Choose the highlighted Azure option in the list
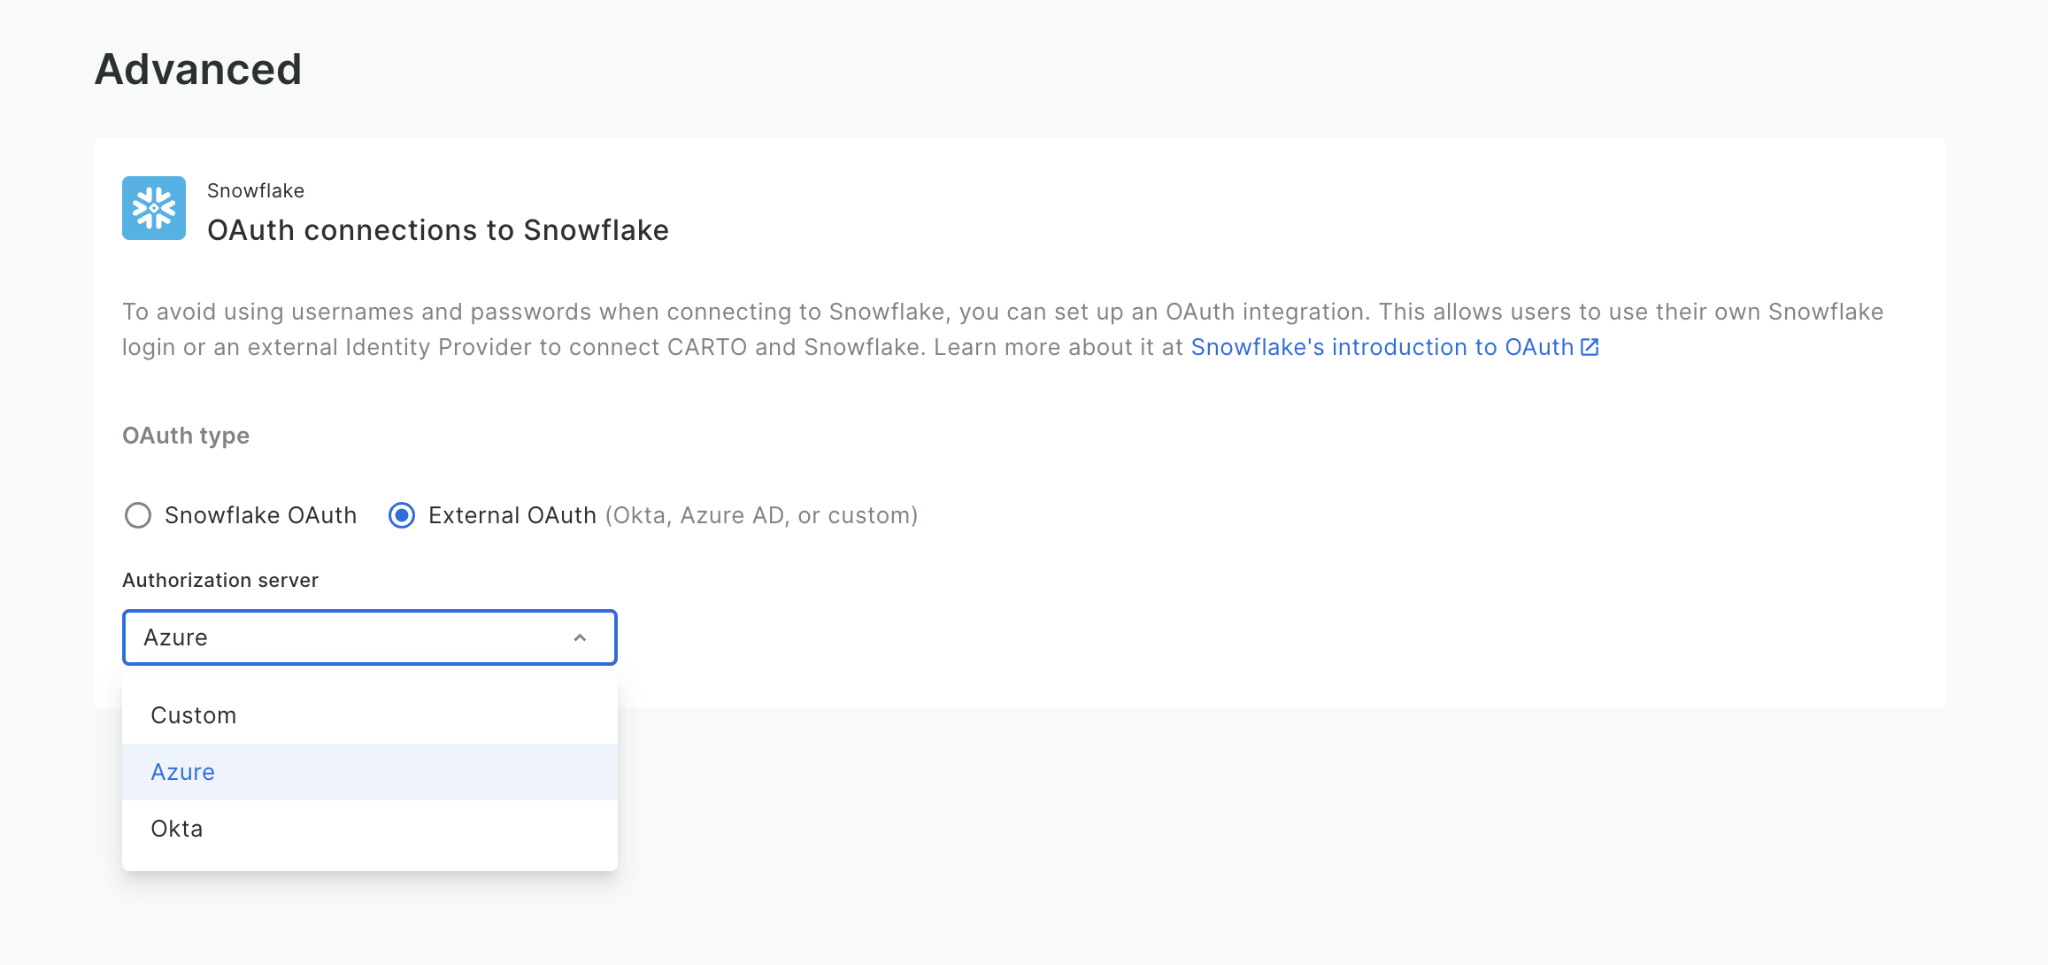This screenshot has height=965, width=2048. click(x=183, y=772)
